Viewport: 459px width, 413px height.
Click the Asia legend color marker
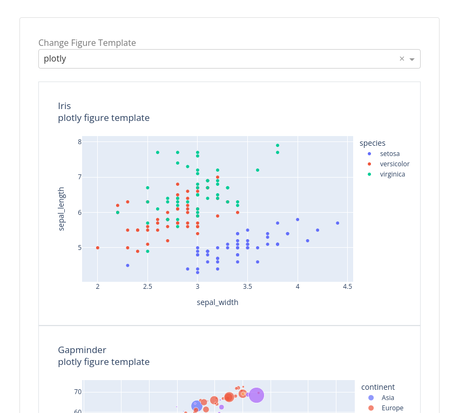coord(370,398)
